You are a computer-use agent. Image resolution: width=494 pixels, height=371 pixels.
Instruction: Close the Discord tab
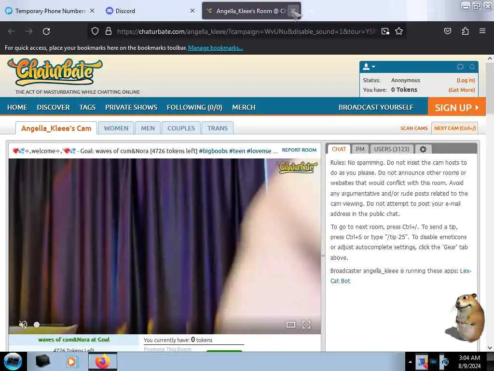(192, 11)
